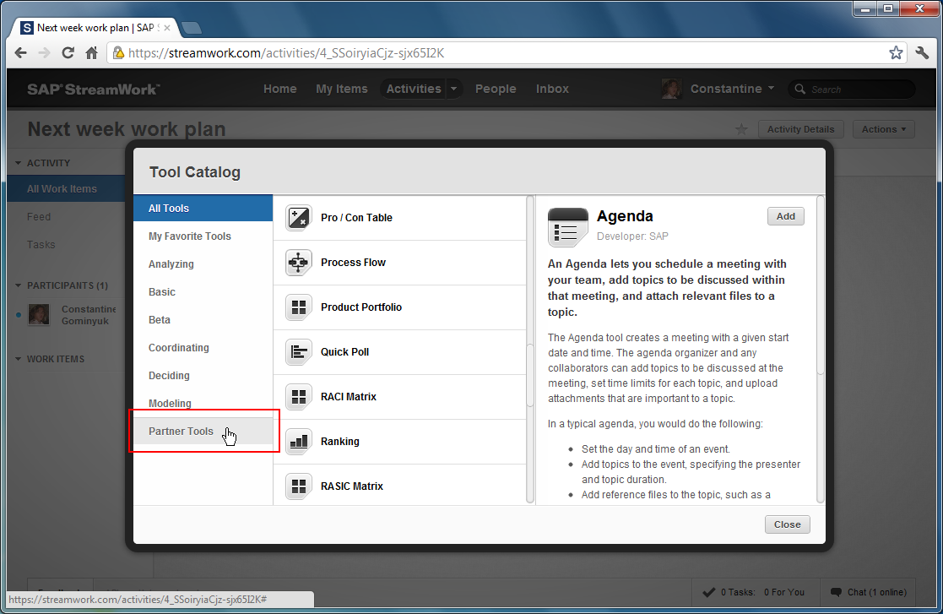
Task: Select the Quick Poll tool label
Action: [344, 352]
